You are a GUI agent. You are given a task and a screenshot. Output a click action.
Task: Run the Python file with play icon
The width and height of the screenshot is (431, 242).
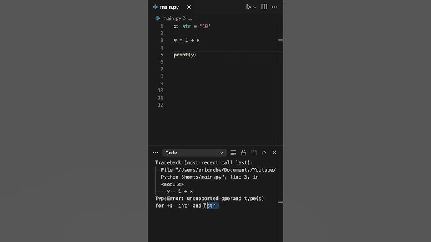tap(248, 7)
